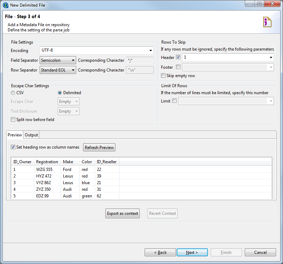Select the Delimited radio button

[60, 93]
